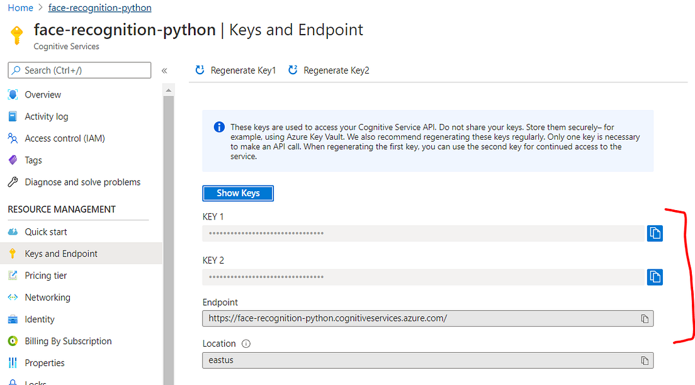Open the face-recognition-python breadcrumb link

click(x=99, y=8)
